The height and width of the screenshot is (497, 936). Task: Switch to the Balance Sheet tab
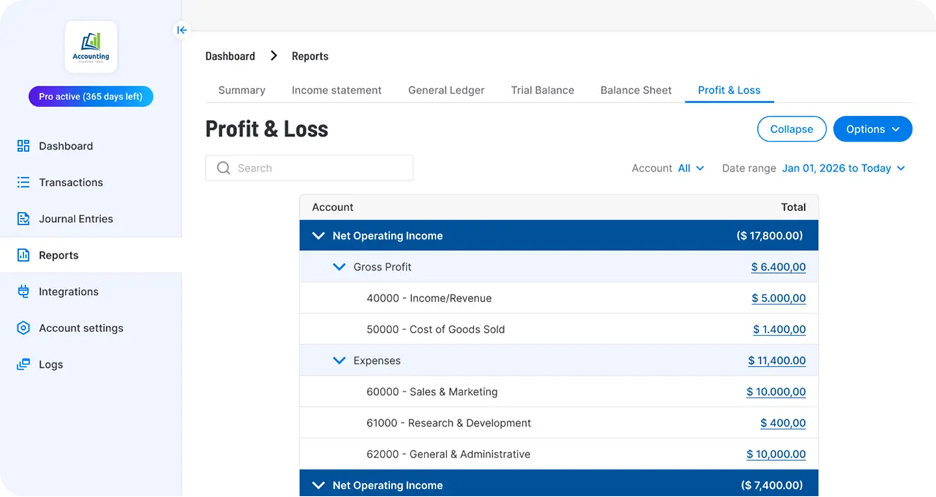coord(635,90)
